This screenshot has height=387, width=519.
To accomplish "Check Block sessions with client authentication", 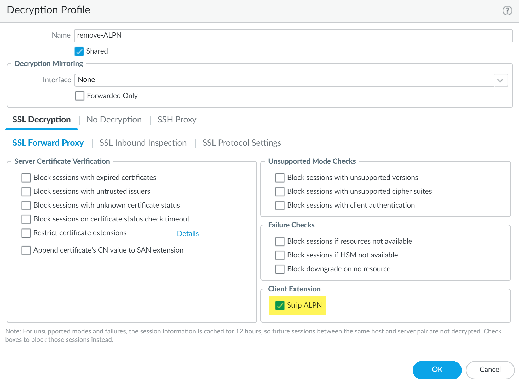I will point(280,206).
